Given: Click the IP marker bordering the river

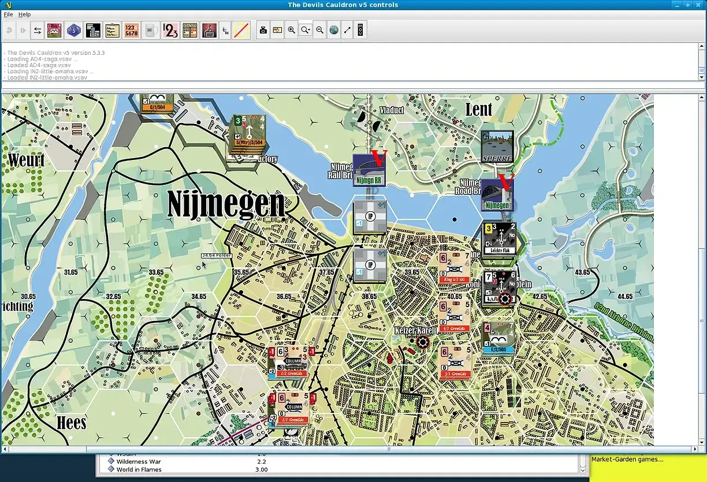Looking at the screenshot, I should [370, 218].
